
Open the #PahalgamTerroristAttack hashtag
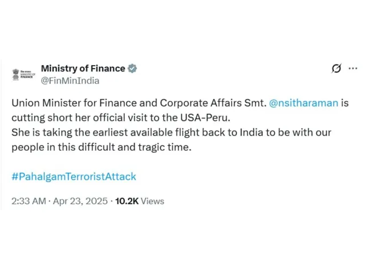74,176
